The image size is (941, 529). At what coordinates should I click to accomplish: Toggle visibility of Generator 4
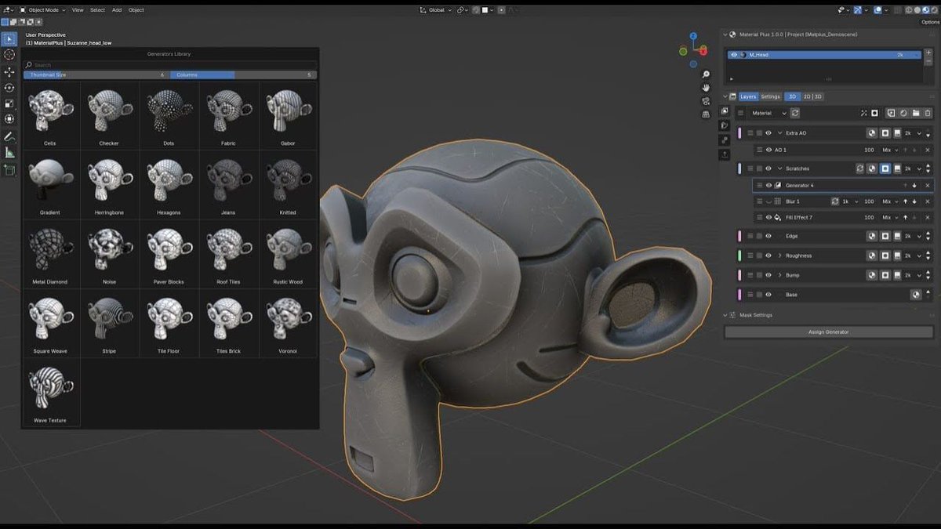pos(768,186)
